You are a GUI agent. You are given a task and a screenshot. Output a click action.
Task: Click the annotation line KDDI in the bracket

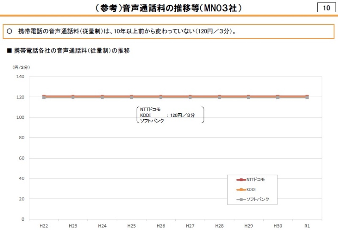click(x=145, y=115)
